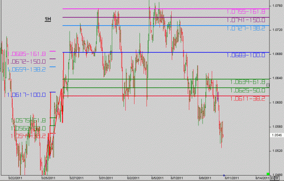Image resolution: width=284 pixels, height=181 pixels.
Task: Click the 5/25/2011 date on time axis
Action: tap(48, 178)
